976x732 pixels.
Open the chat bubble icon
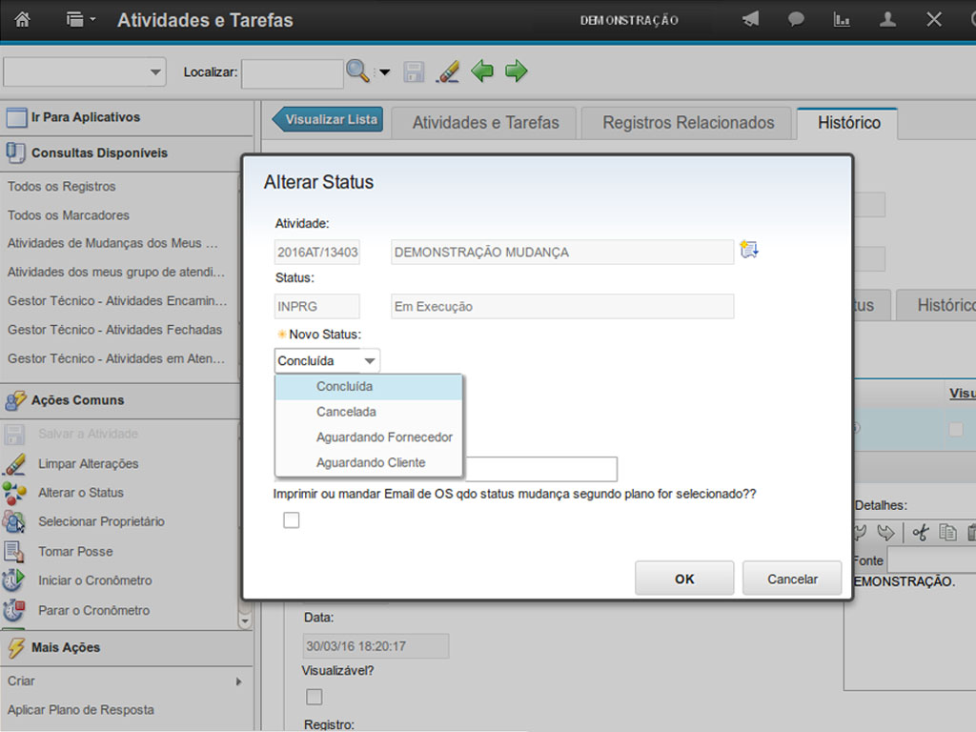[796, 20]
